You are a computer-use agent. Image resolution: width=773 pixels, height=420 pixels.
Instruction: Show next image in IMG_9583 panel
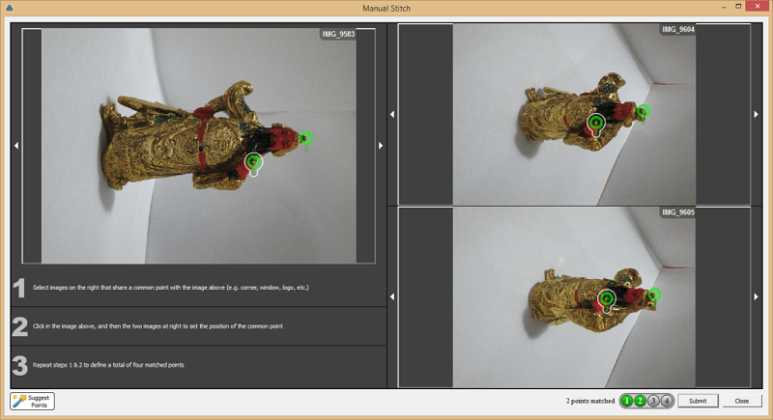[381, 146]
